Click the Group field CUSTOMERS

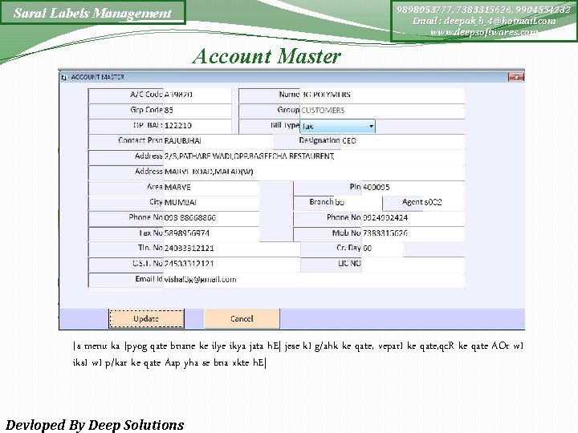point(383,110)
